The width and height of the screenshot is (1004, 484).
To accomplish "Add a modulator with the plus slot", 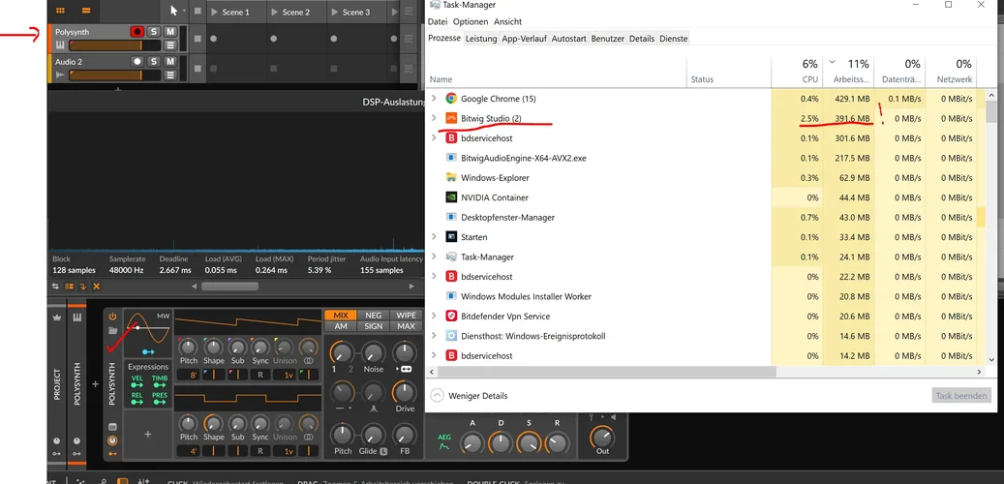I will [148, 434].
